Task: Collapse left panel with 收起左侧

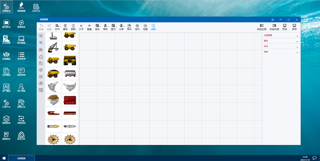Action: tap(261, 27)
